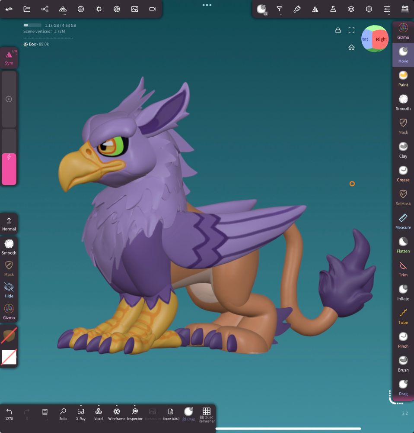Select the Pinch tool

[x=403, y=340]
